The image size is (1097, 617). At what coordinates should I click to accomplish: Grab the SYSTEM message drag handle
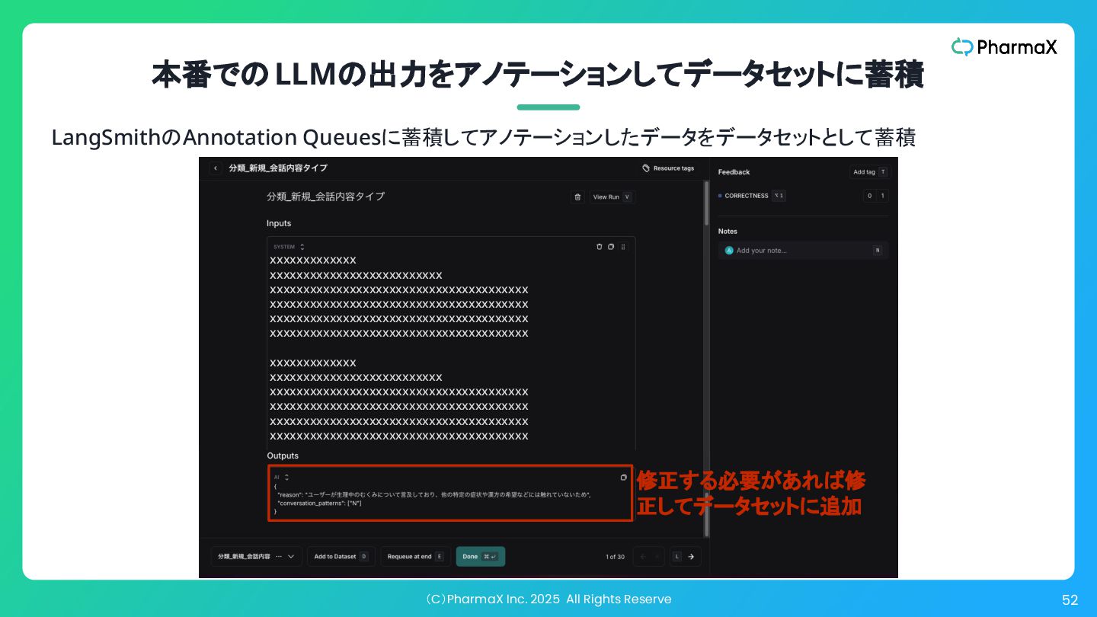[x=623, y=247]
